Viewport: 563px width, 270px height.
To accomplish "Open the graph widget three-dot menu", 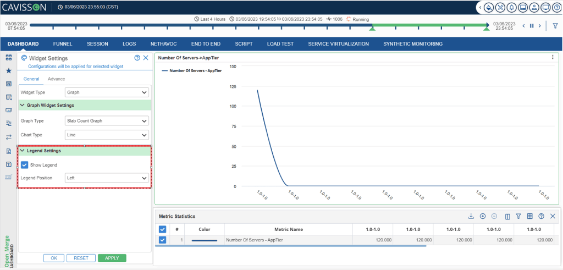I will point(553,57).
